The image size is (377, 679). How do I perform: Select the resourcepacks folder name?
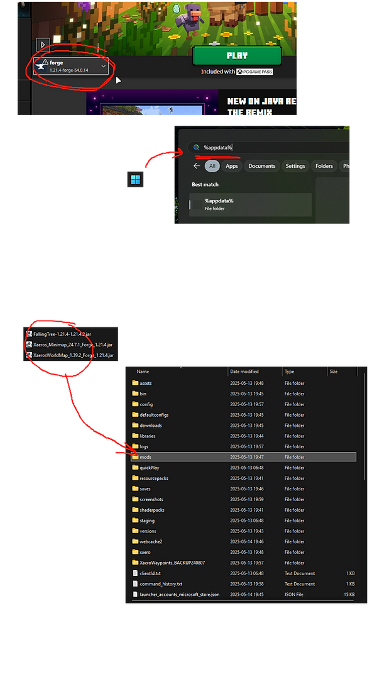click(x=154, y=478)
